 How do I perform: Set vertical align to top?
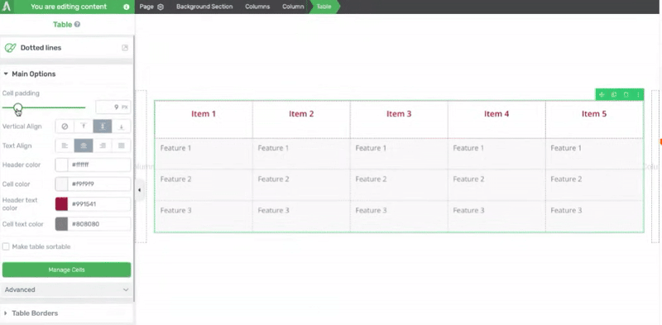point(84,127)
